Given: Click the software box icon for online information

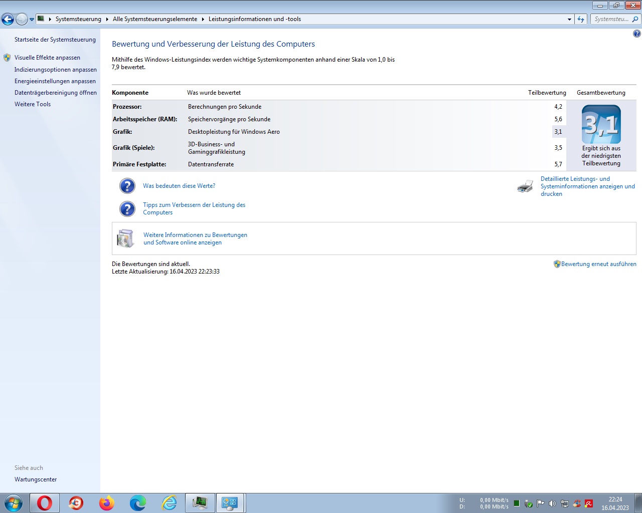Looking at the screenshot, I should (125, 238).
